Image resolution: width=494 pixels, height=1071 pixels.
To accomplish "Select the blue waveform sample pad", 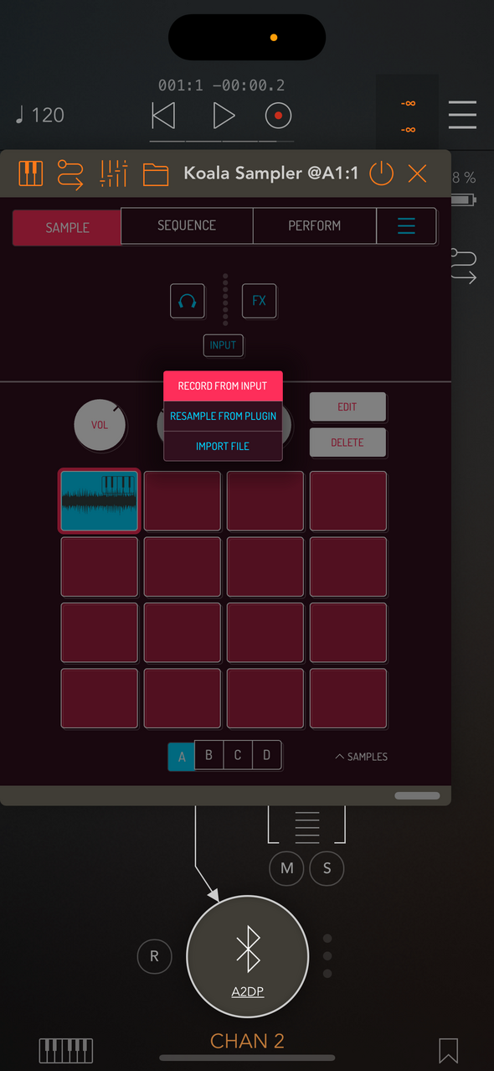I will click(x=99, y=501).
